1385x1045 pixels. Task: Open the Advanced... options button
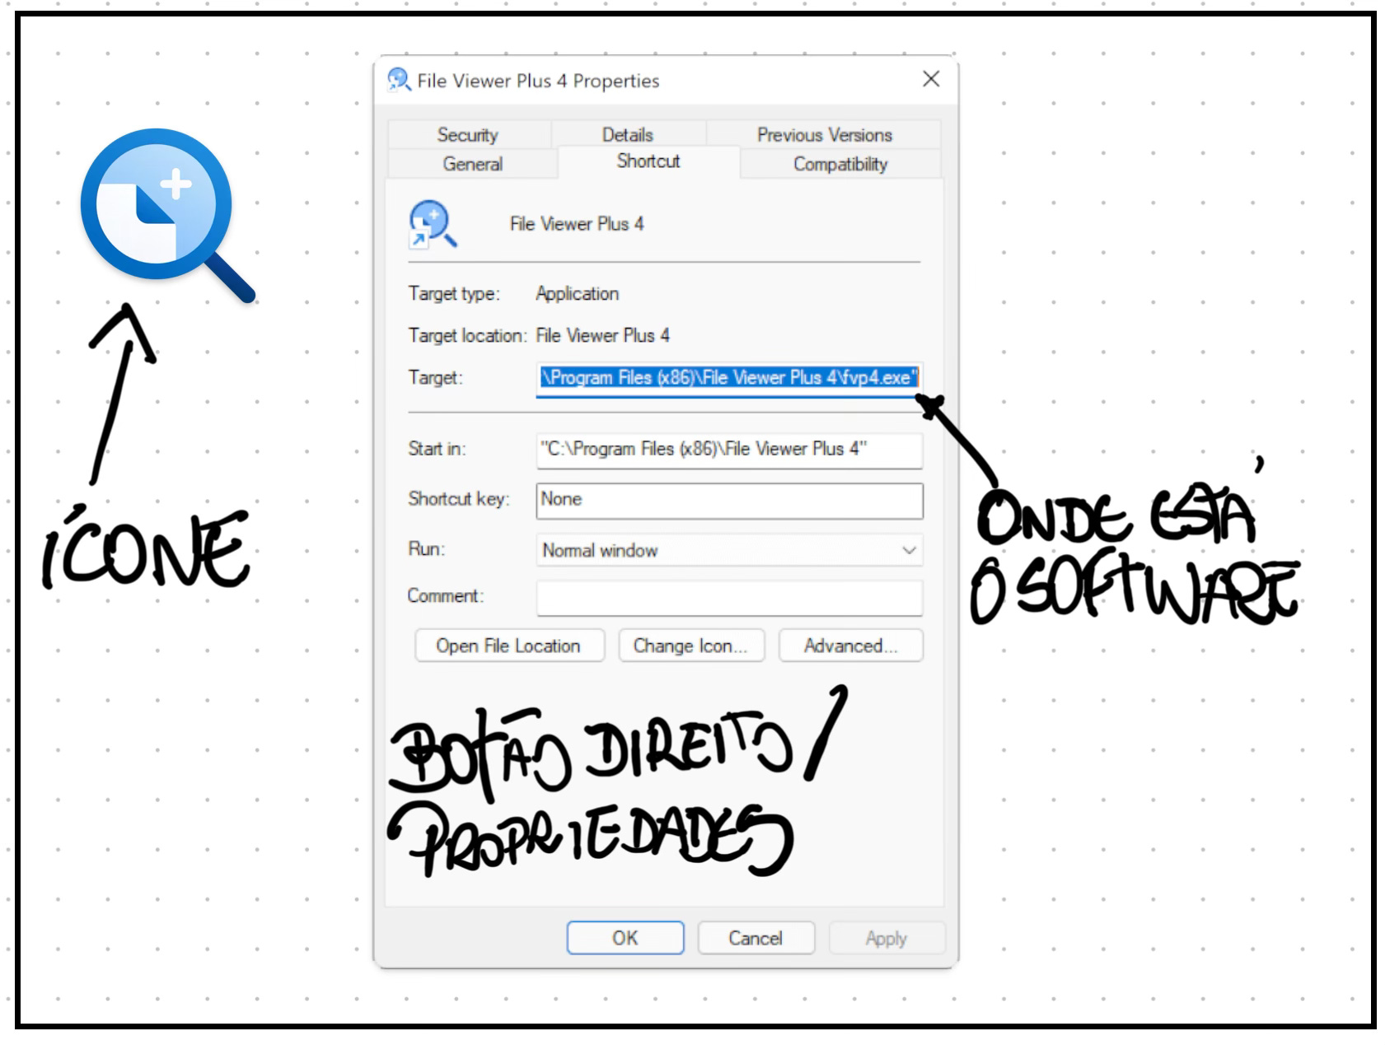pyautogui.click(x=850, y=646)
